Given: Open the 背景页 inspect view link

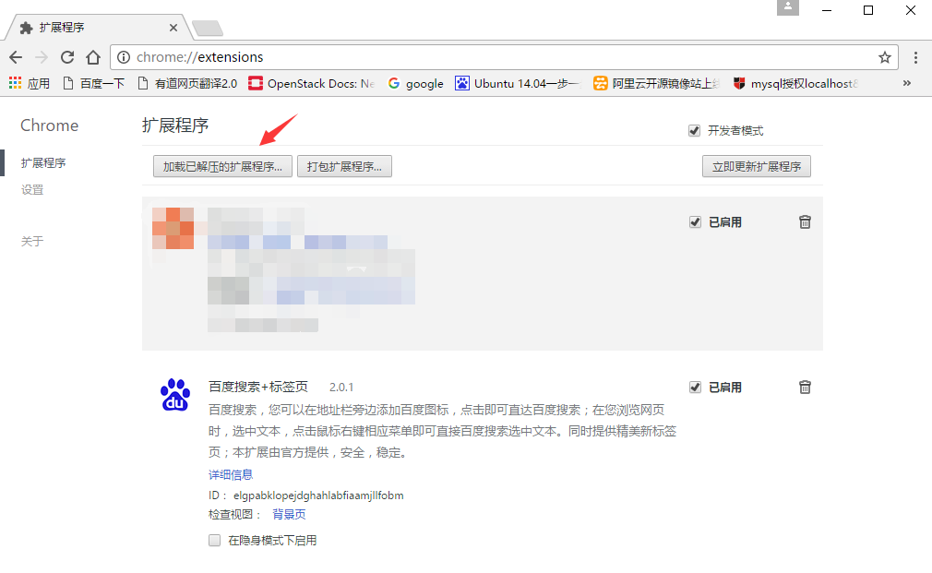Looking at the screenshot, I should [x=289, y=514].
